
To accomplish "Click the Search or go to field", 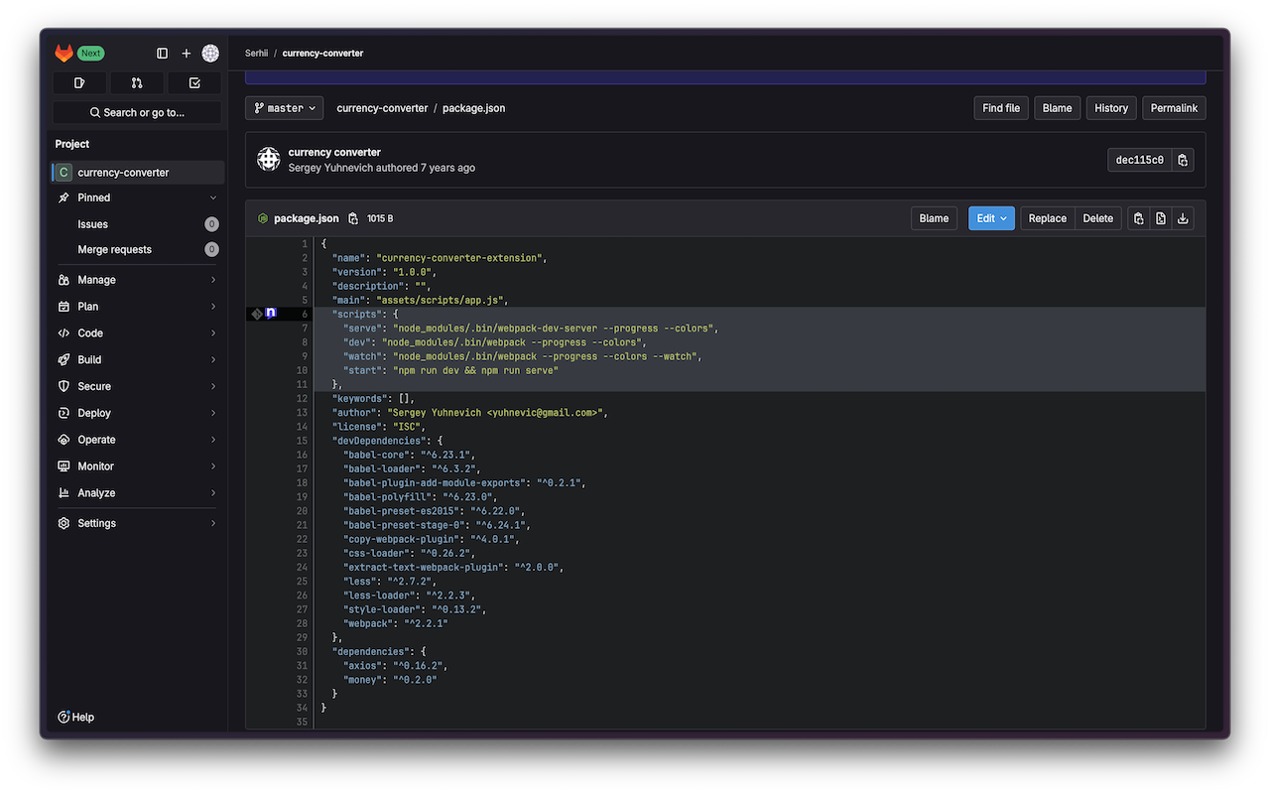I will coord(138,112).
